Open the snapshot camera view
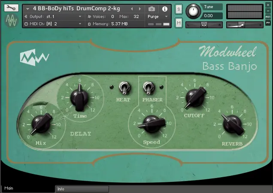 152,9
